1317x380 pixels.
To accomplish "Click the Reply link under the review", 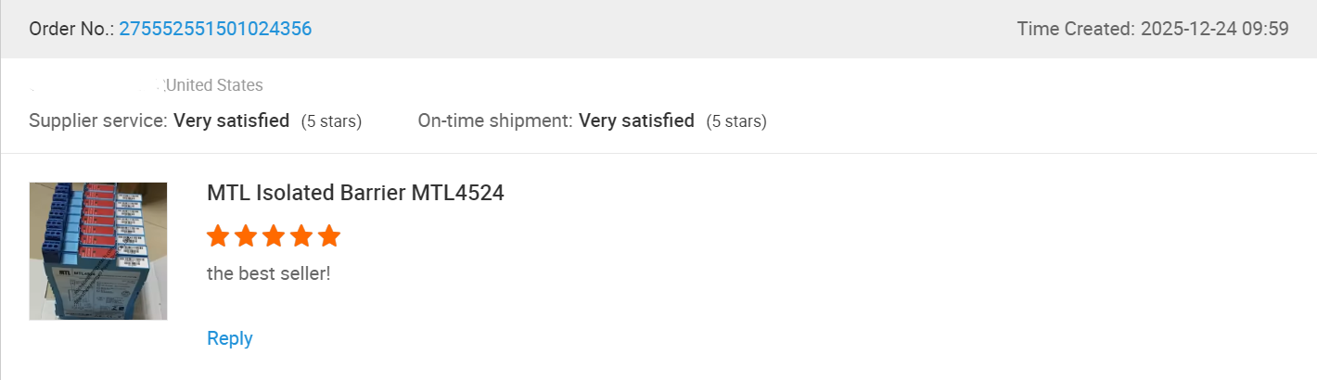I will [230, 338].
